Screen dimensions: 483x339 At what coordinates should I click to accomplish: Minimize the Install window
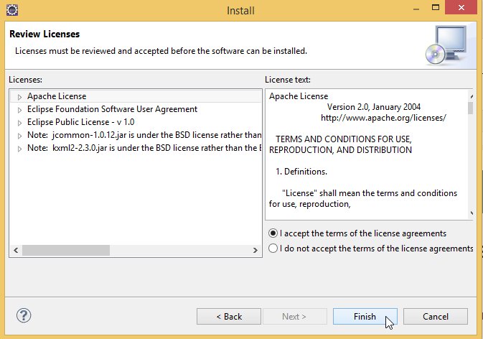(x=416, y=9)
